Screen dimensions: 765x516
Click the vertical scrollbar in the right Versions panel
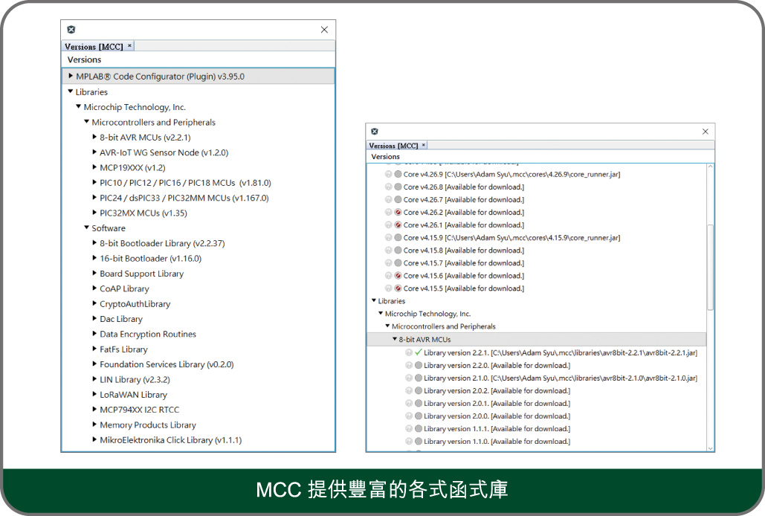point(710,268)
